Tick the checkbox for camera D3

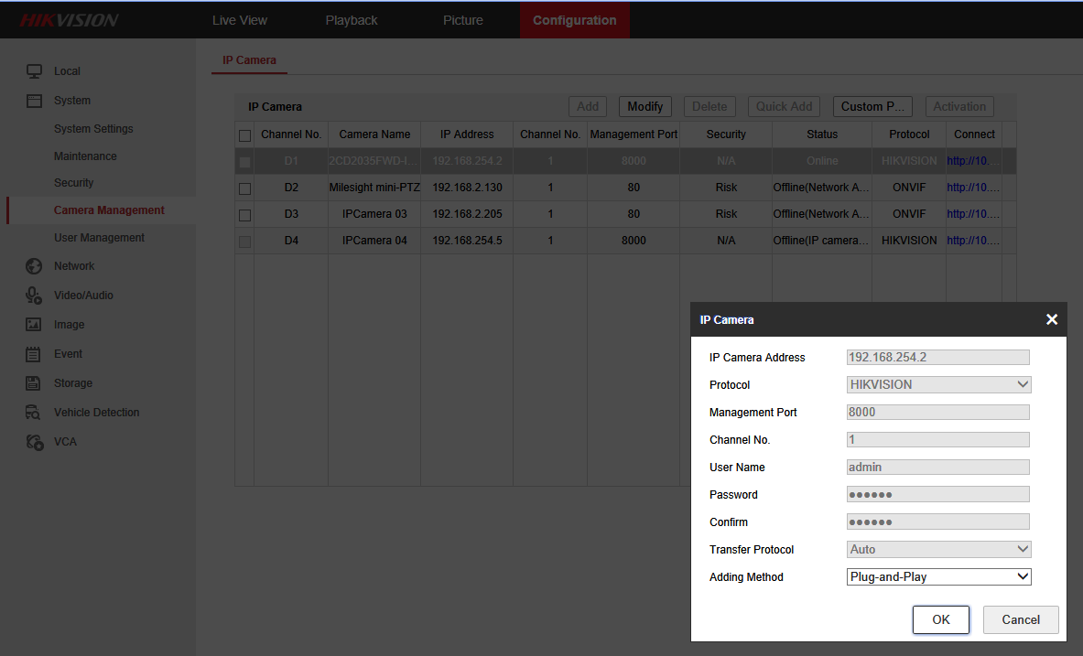coord(244,215)
